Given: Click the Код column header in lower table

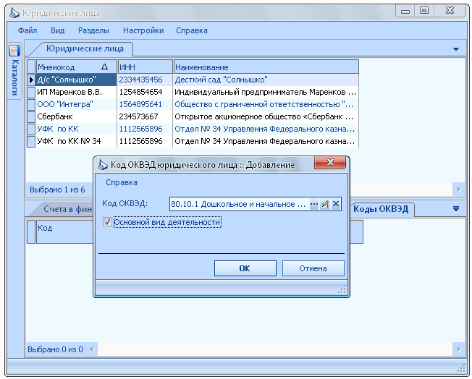Looking at the screenshot, I should (64, 231).
